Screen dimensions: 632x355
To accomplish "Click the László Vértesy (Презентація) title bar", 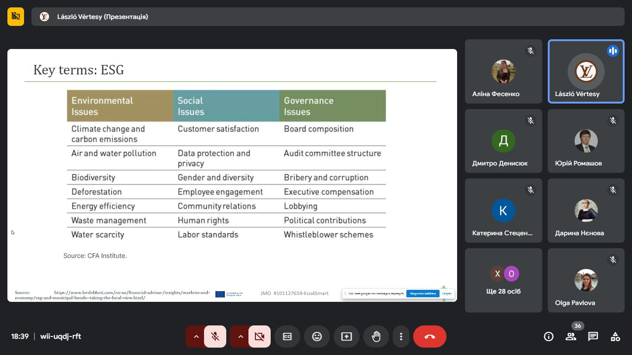I will click(327, 17).
